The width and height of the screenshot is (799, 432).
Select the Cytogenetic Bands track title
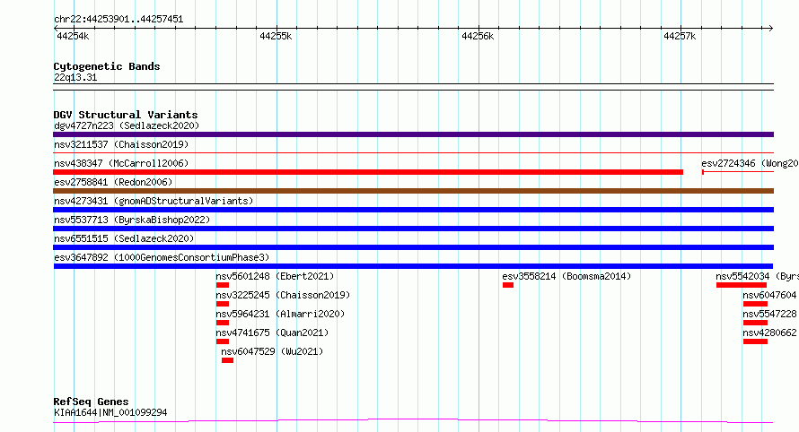(x=107, y=66)
